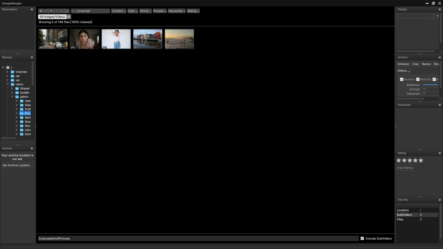Uncheck the Midtones checkbox
The image size is (443, 249).
(x=417, y=80)
